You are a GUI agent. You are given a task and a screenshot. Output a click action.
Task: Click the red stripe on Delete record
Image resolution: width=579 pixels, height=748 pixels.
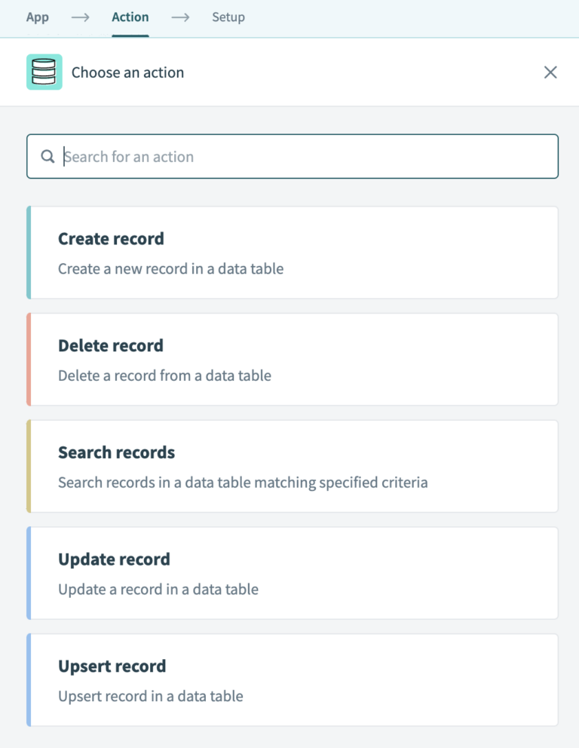(29, 359)
